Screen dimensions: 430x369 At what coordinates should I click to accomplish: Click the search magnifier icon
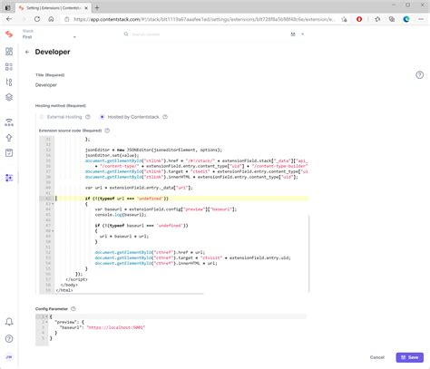coord(126,34)
